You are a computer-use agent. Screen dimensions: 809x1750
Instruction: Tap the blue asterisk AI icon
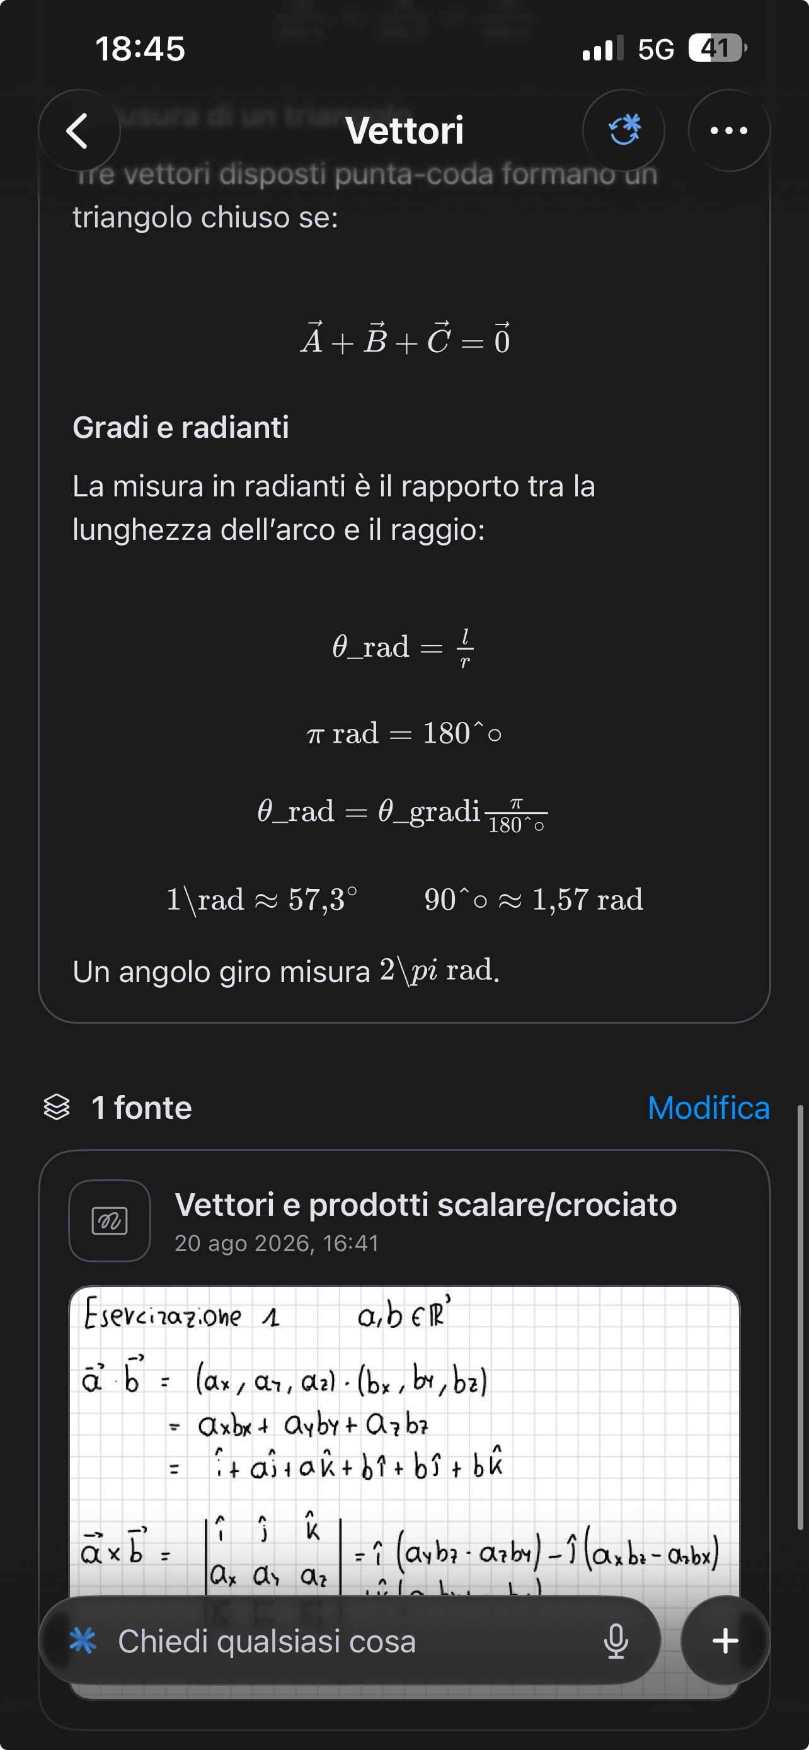tap(83, 1640)
